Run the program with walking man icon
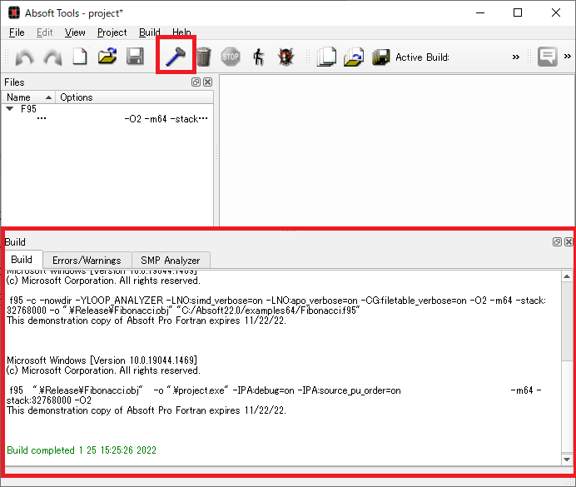This screenshot has width=576, height=487. (x=259, y=57)
